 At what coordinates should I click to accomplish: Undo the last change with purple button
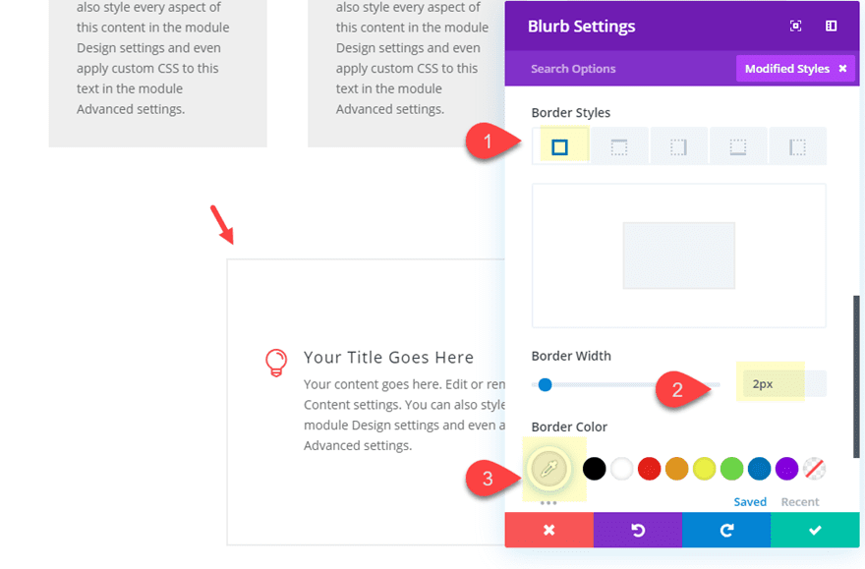638,530
